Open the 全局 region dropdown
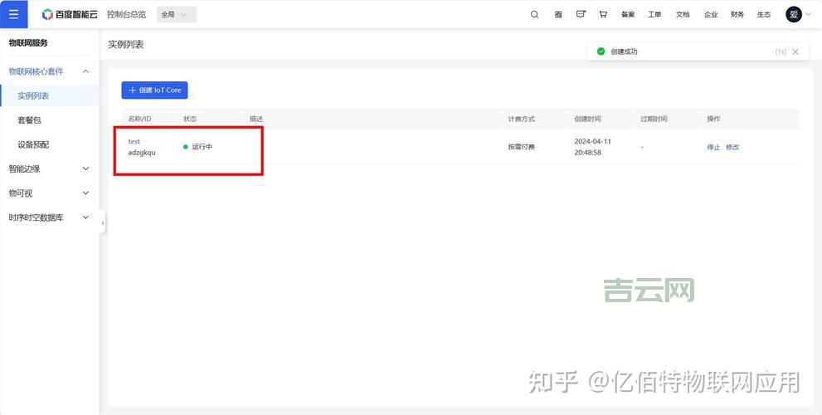Screen dimensions: 822x415 coord(176,15)
